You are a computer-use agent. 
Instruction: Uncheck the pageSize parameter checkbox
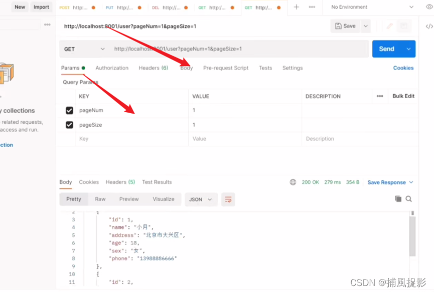[69, 125]
